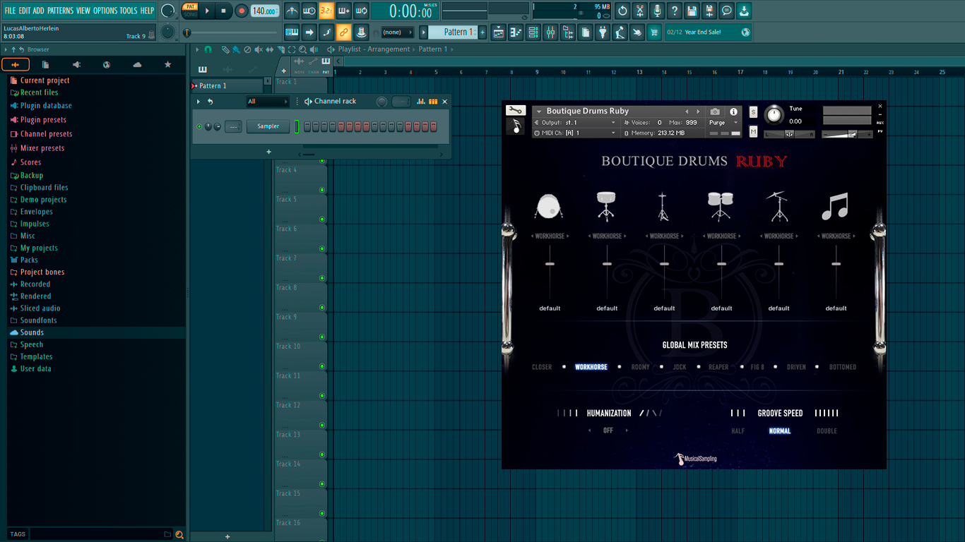Click the Sampler channel button
The height and width of the screenshot is (542, 965).
pyautogui.click(x=268, y=126)
